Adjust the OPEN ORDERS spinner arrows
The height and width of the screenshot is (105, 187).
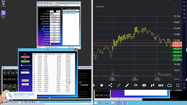point(59,24)
